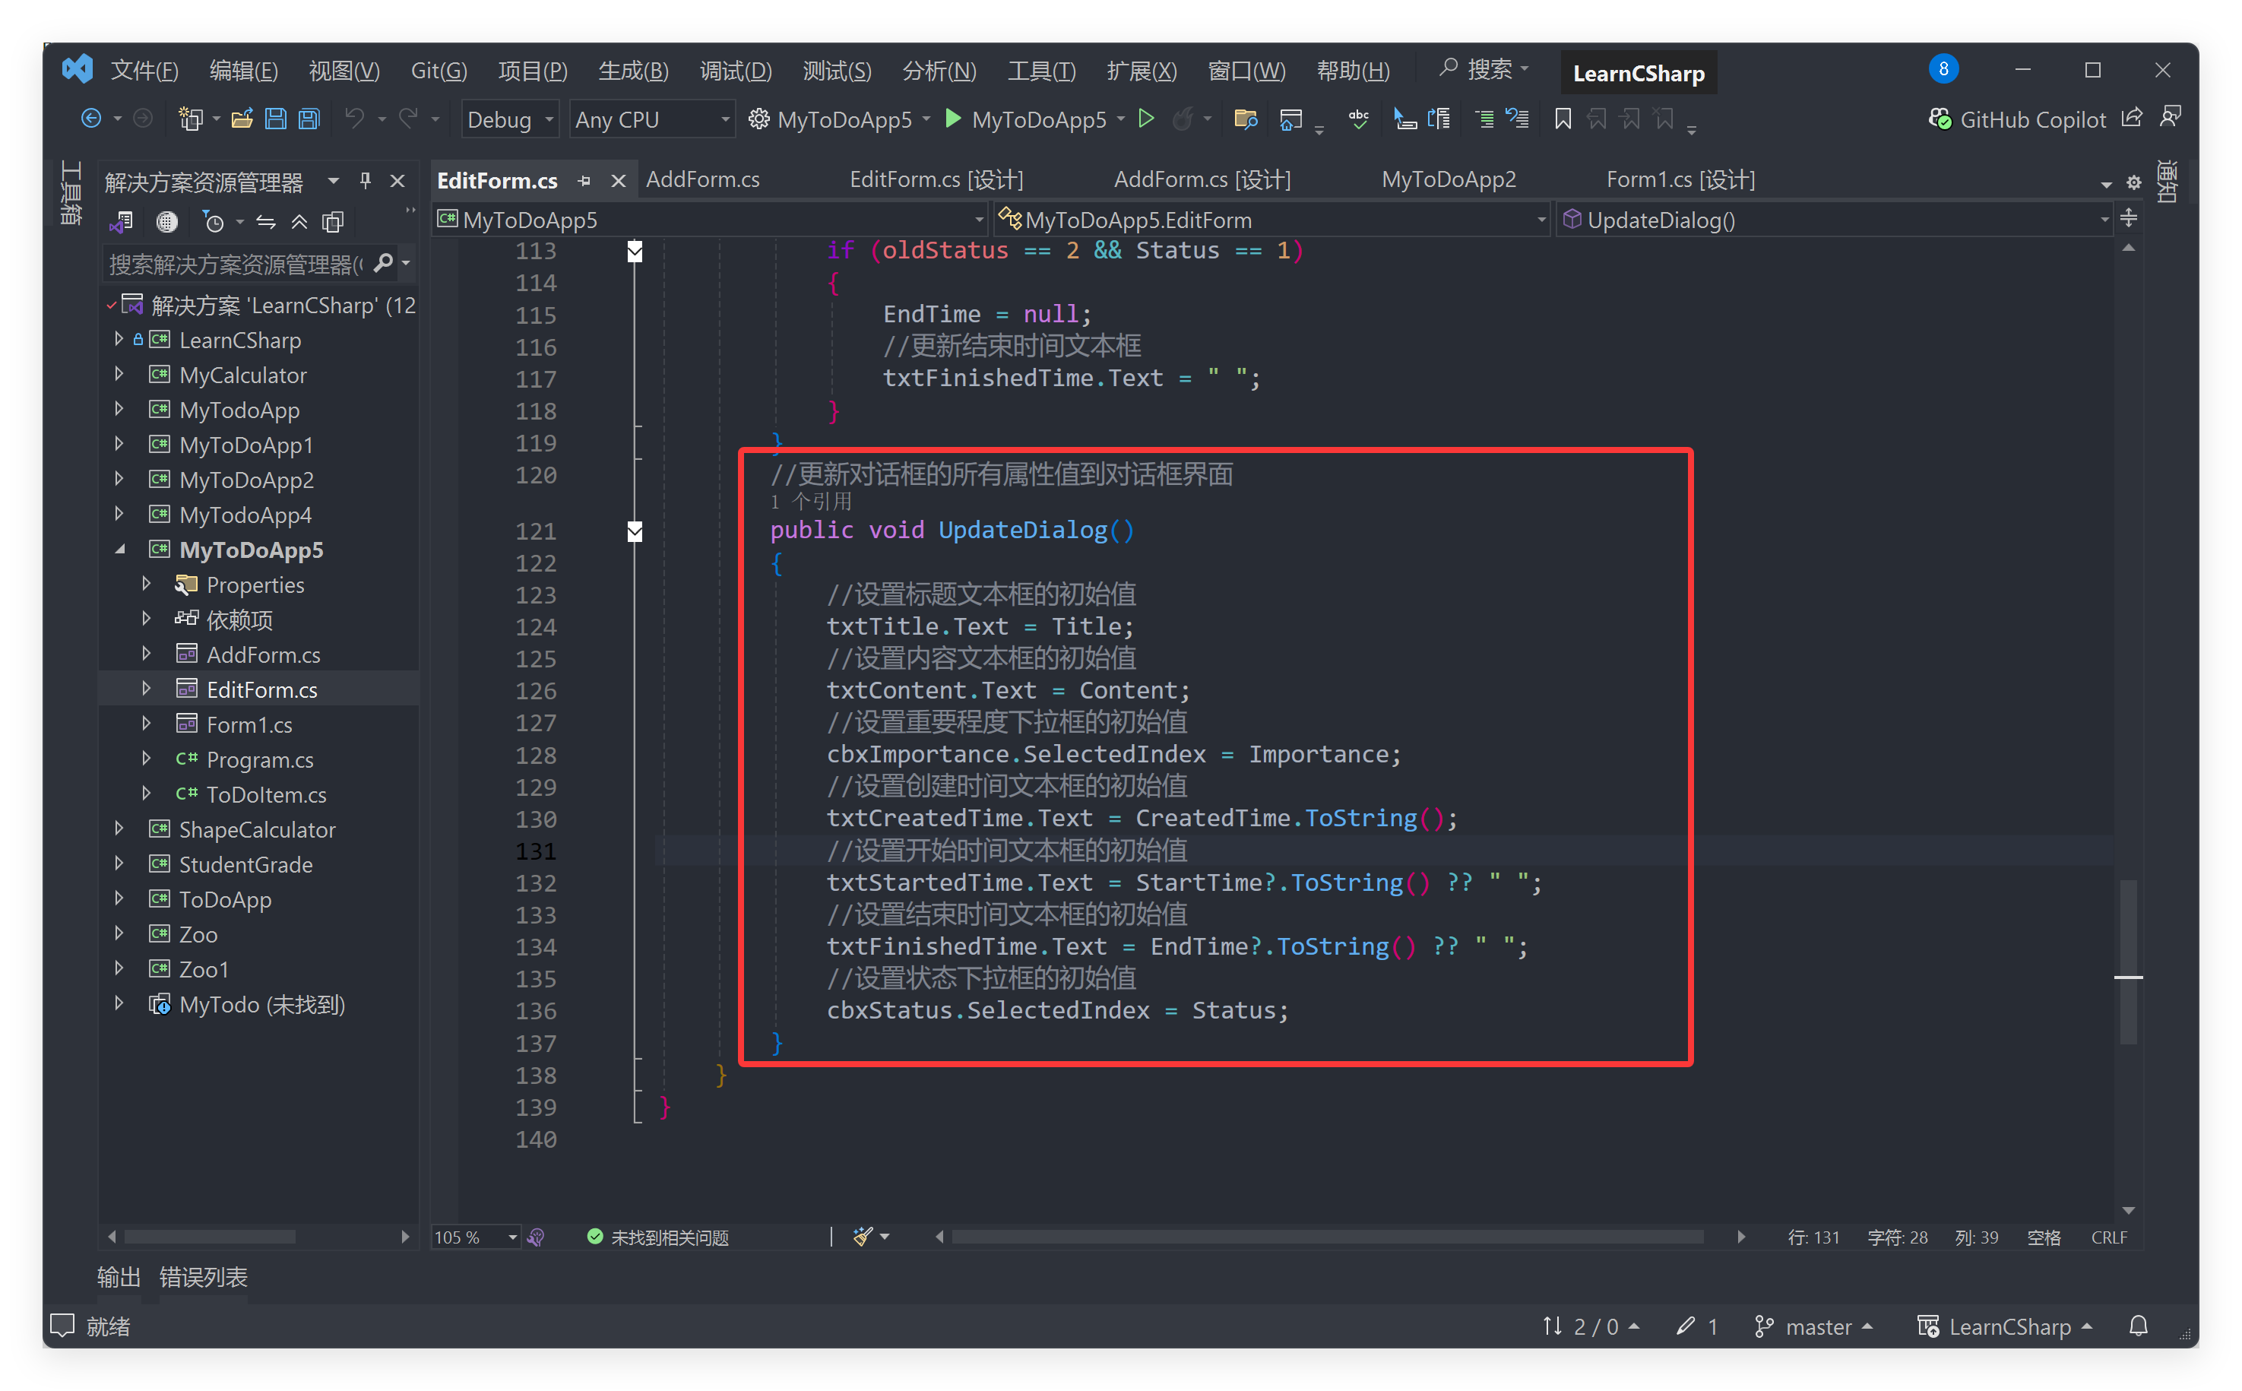Open the 调试(D) menu
This screenshot has height=1391, width=2242.
coord(735,70)
